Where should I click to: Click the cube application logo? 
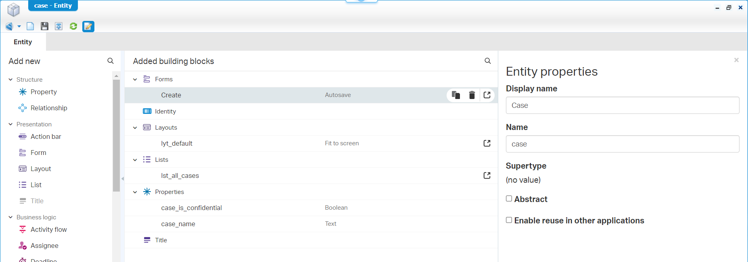[13, 10]
